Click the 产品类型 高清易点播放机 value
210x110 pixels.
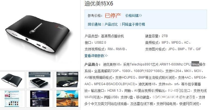(x=112, y=36)
